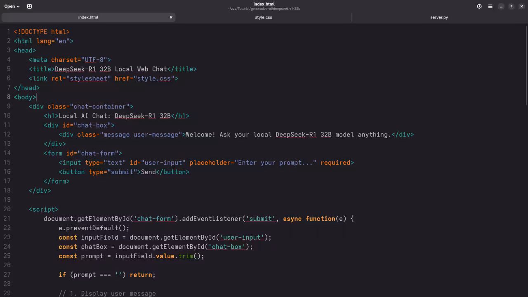
Task: Click the word "async" on line 21
Action: tap(292, 219)
